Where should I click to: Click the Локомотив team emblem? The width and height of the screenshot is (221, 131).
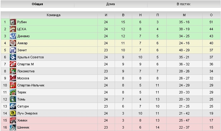click(x=13, y=71)
